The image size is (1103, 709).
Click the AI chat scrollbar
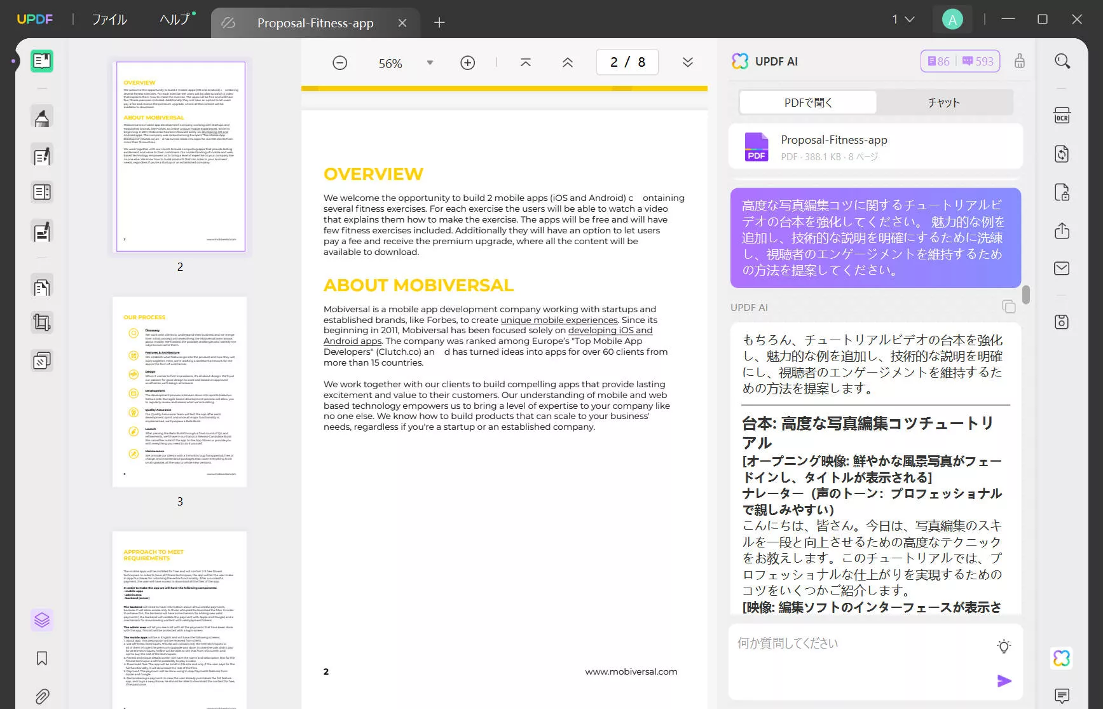point(1025,294)
